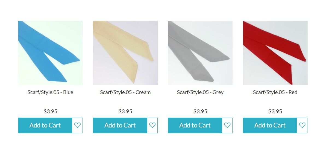Wishlist the Red scarf via heart icon
Image resolution: width=326 pixels, height=151 pixels.
[302, 125]
